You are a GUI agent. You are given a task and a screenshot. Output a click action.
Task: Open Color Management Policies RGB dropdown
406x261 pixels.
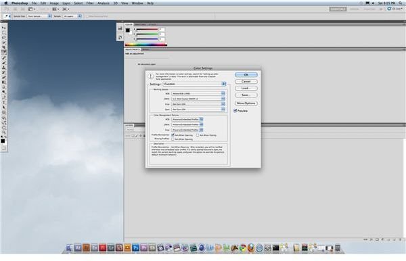click(x=187, y=119)
